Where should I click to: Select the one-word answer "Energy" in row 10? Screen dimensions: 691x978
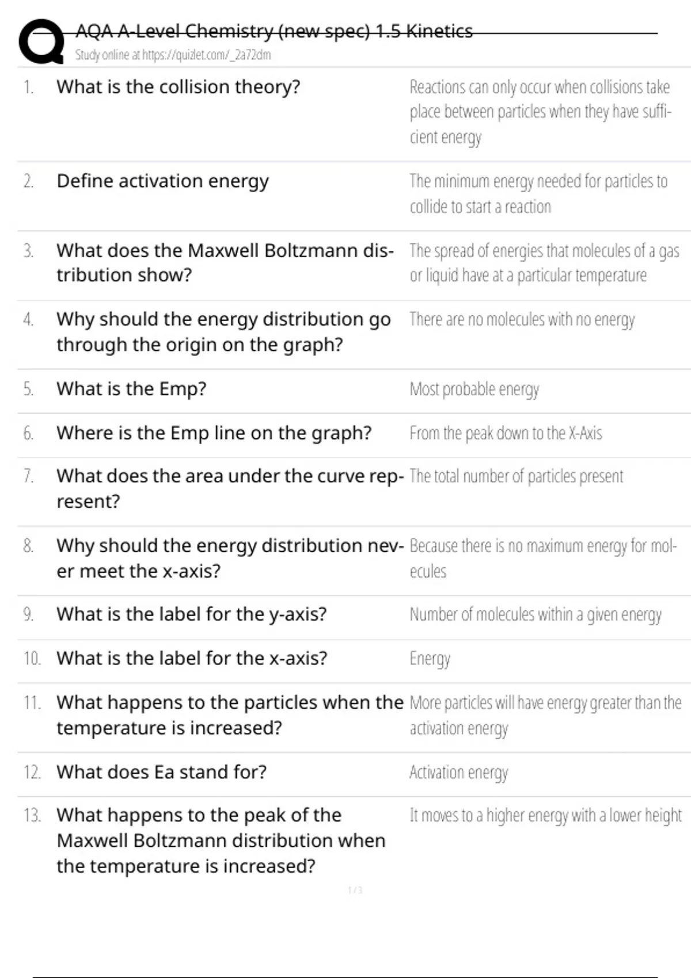pos(430,659)
